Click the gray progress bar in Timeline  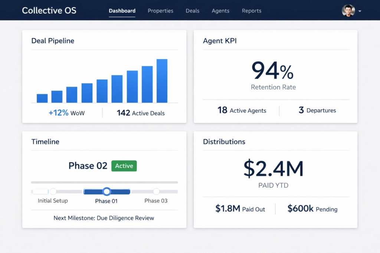click(104, 182)
